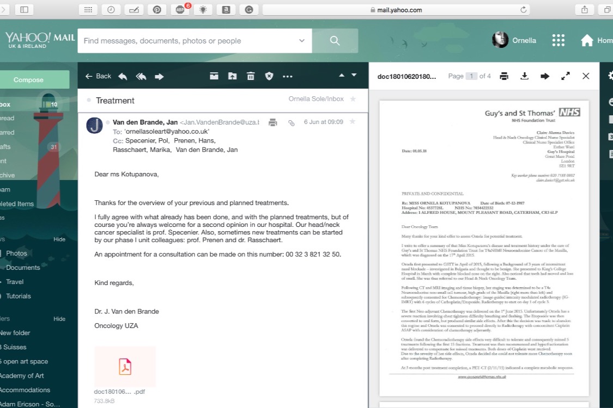Open the Travel view

point(15,282)
